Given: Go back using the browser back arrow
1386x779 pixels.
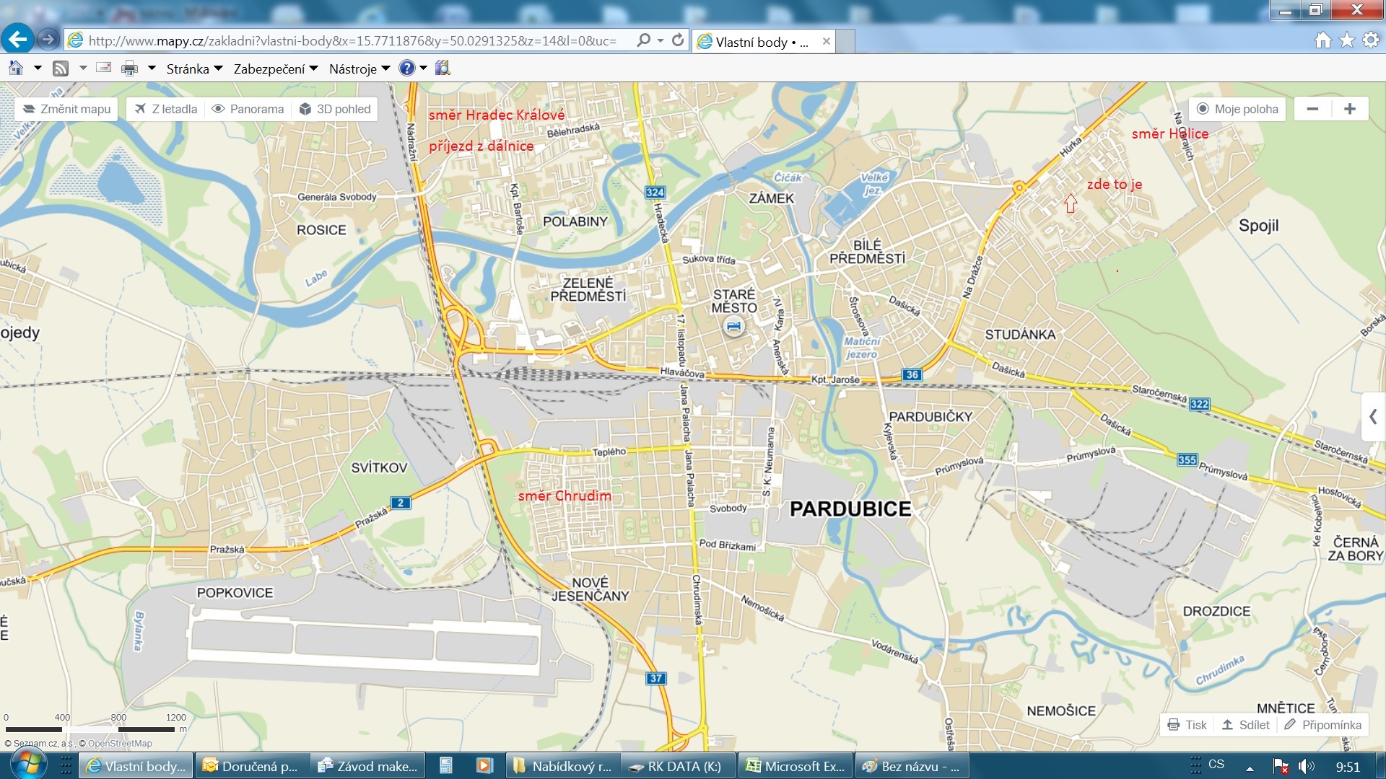Looking at the screenshot, I should click(18, 39).
